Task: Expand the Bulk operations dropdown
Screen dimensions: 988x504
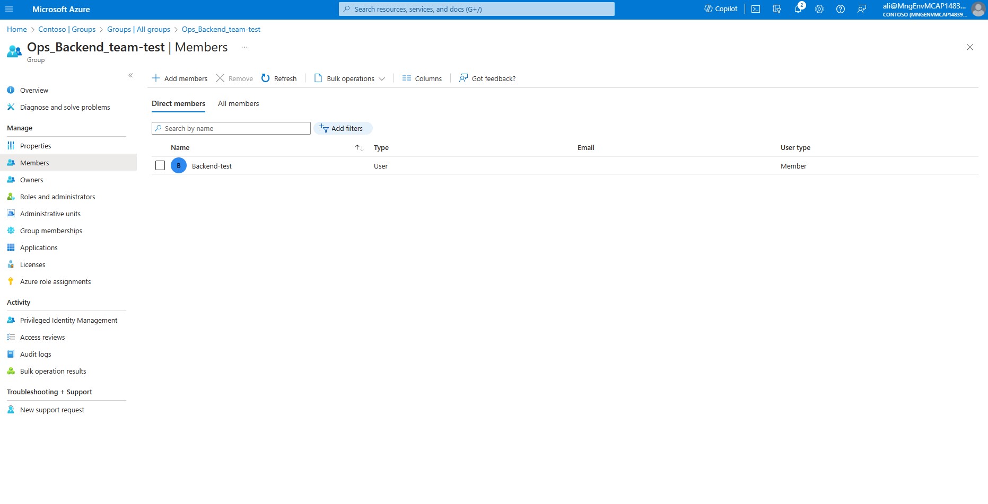Action: [x=350, y=78]
